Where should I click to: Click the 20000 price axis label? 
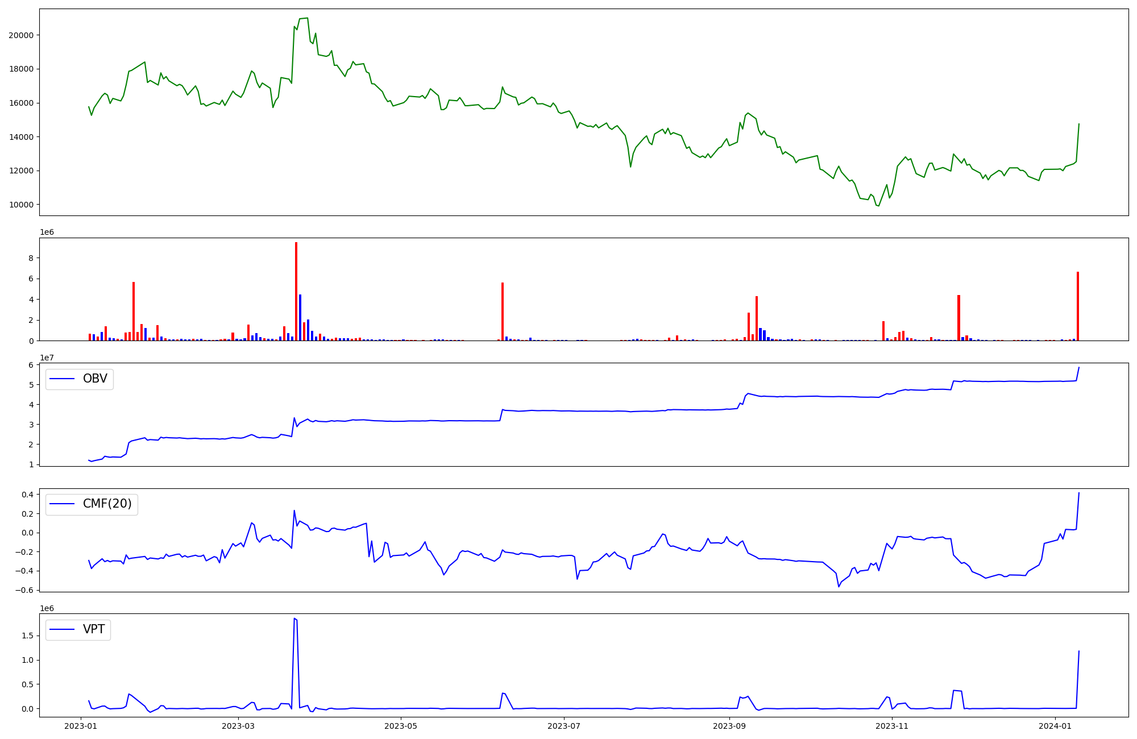click(21, 35)
